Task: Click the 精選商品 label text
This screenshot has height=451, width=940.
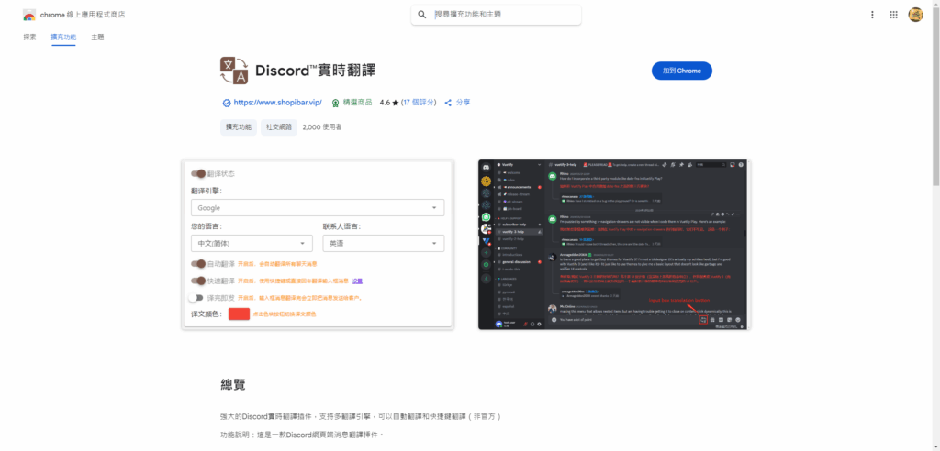Action: click(x=358, y=103)
